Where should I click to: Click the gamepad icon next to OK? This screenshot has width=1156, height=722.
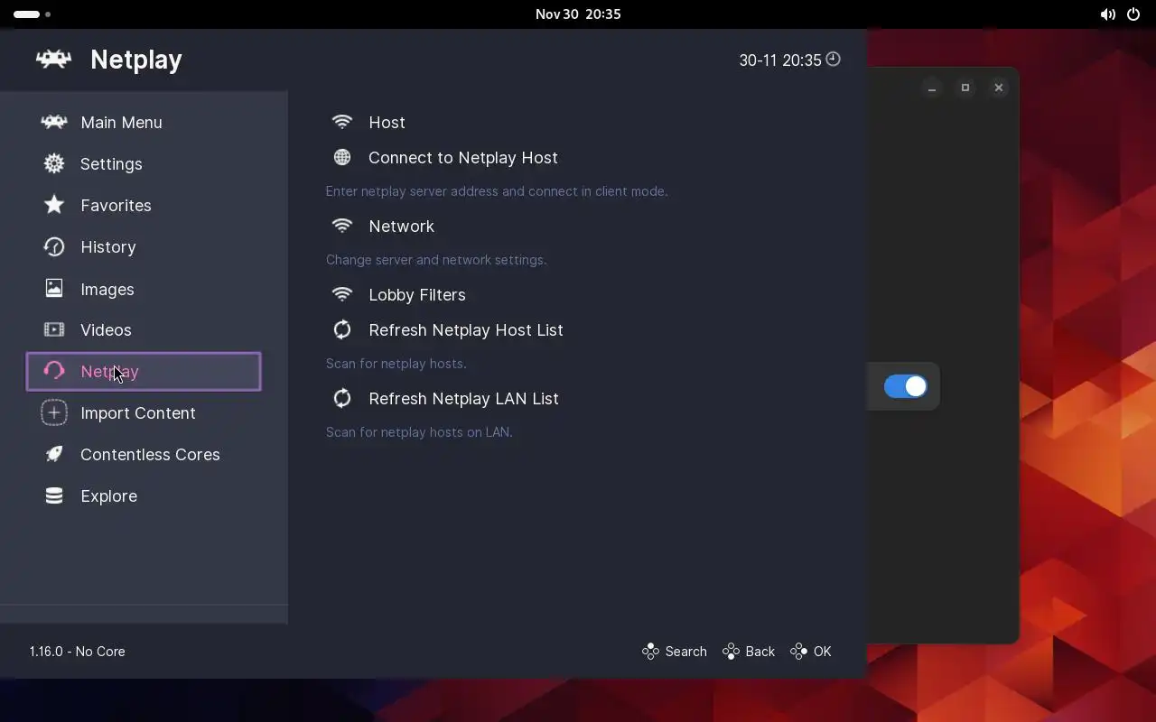tap(798, 652)
